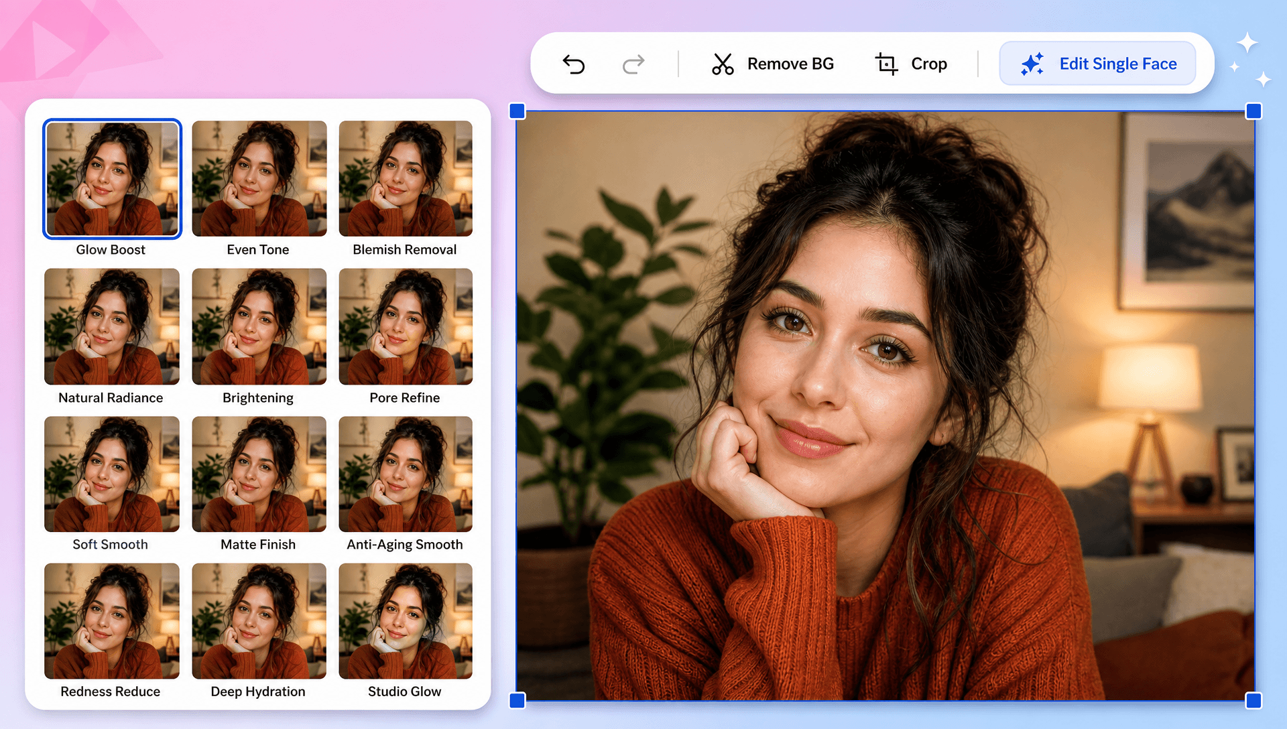Click the 'Glow Boost' text label
Screen dimensions: 1287x729
(111, 250)
